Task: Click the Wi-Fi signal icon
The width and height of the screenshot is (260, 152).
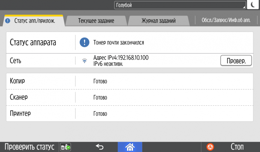Action: 85,61
